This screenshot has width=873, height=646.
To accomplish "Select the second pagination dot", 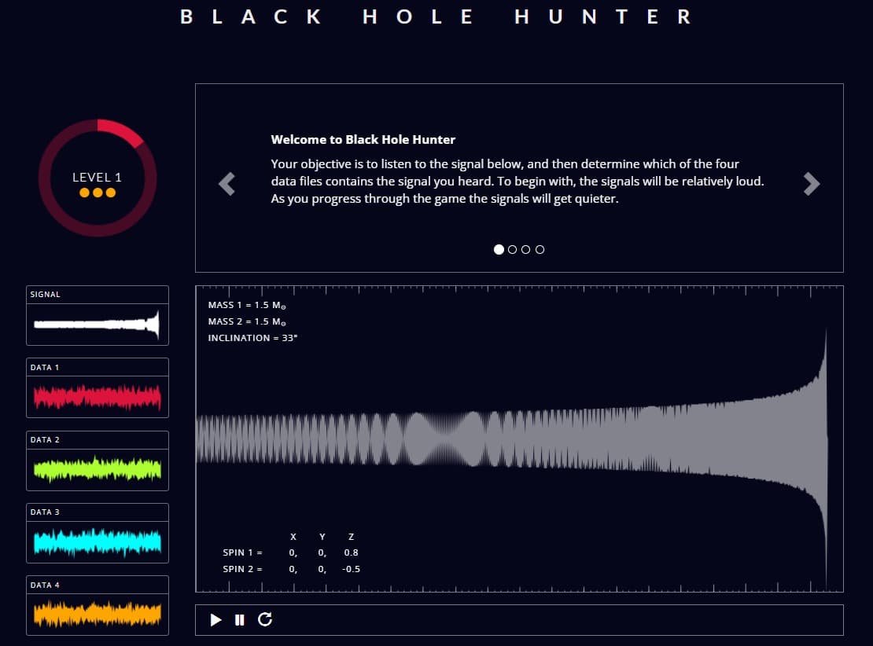I will tap(513, 249).
